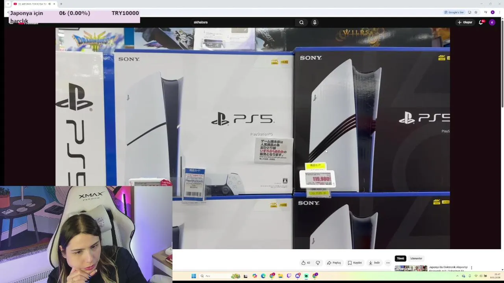This screenshot has height=283, width=504.
Task: Expand the hidden system tray icons chevron
Action: (457, 276)
